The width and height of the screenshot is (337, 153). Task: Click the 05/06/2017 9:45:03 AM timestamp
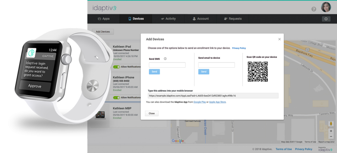pos(125,87)
